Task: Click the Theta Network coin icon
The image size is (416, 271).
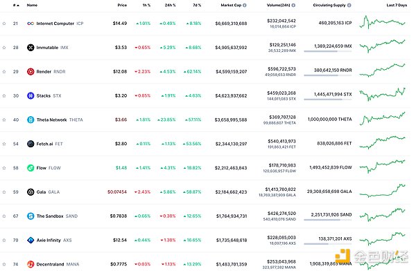Action: point(31,120)
